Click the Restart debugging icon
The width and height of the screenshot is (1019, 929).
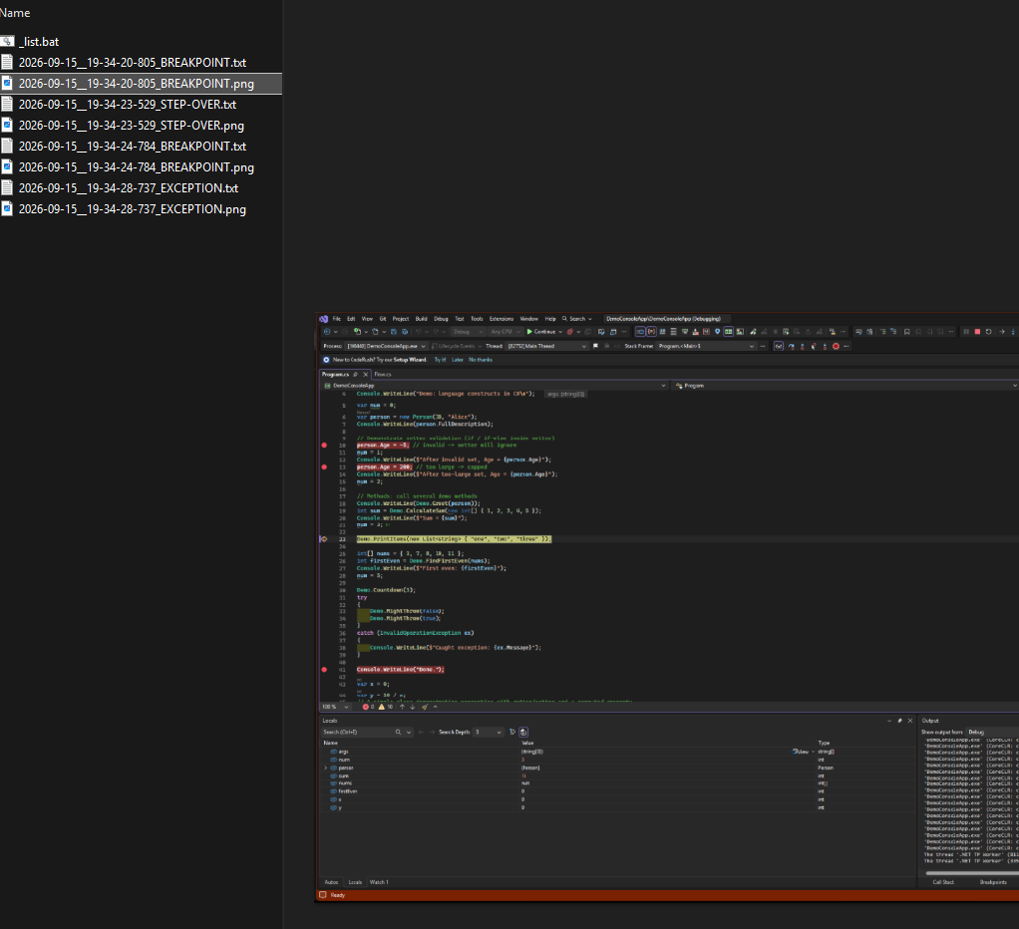(988, 331)
